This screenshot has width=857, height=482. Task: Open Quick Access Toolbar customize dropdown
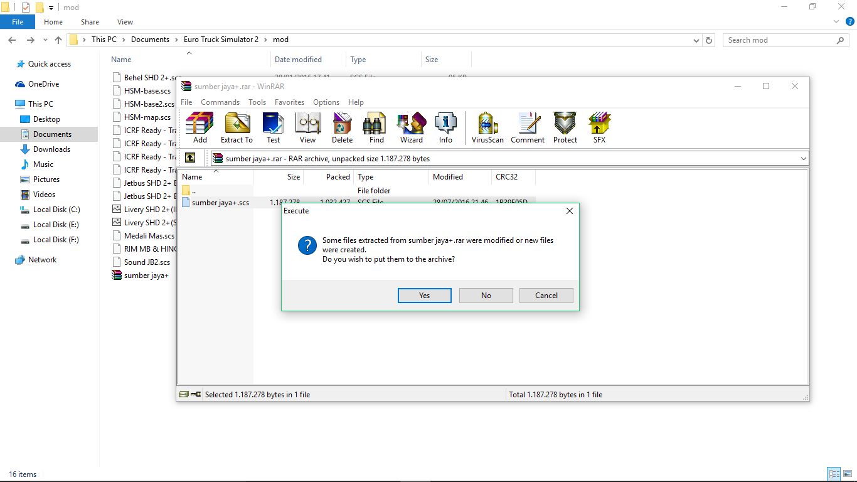(x=51, y=8)
